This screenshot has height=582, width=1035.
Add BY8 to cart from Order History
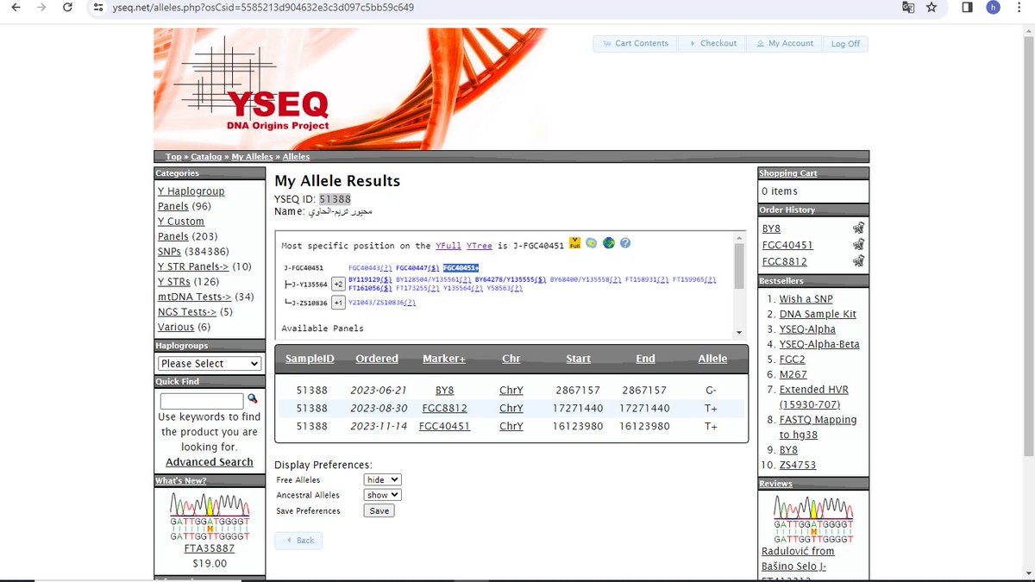click(x=858, y=228)
